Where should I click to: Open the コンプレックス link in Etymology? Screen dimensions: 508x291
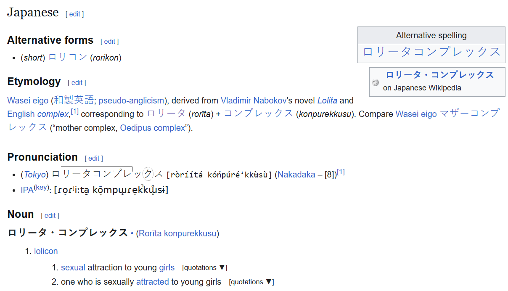point(259,114)
